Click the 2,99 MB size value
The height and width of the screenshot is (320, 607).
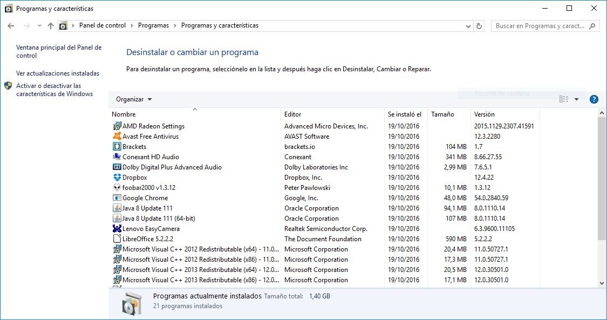pyautogui.click(x=455, y=167)
